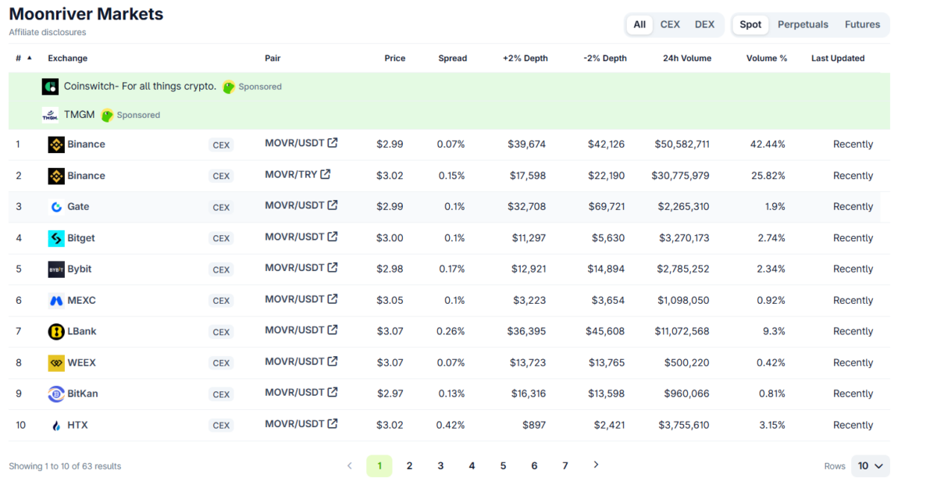The height and width of the screenshot is (492, 937).
Task: Select the Binance exchange logo icon
Action: click(56, 144)
